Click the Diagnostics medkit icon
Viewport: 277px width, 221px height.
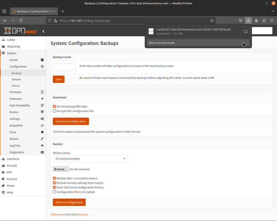click(42, 152)
